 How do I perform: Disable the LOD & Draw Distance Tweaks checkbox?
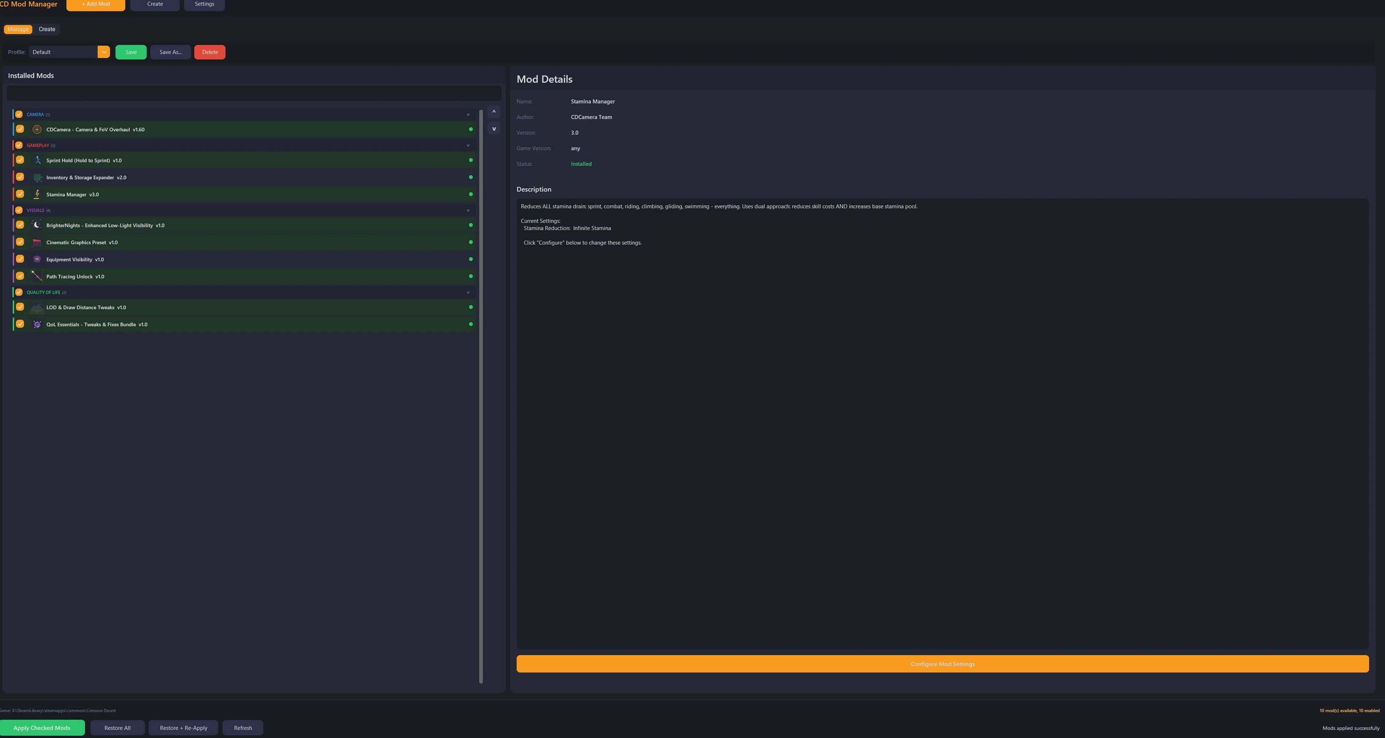(20, 307)
